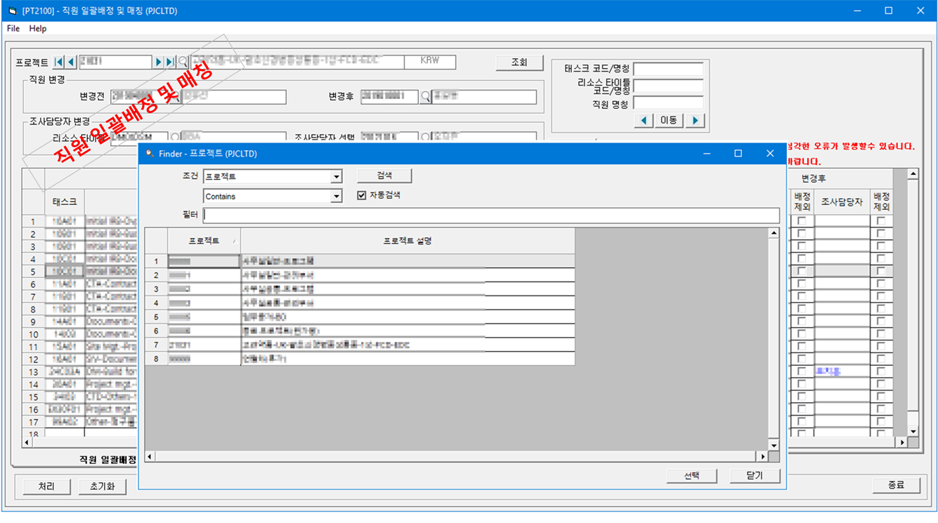Image resolution: width=938 pixels, height=523 pixels.
Task: Click the left arrow button beside 이동
Action: pyautogui.click(x=644, y=121)
